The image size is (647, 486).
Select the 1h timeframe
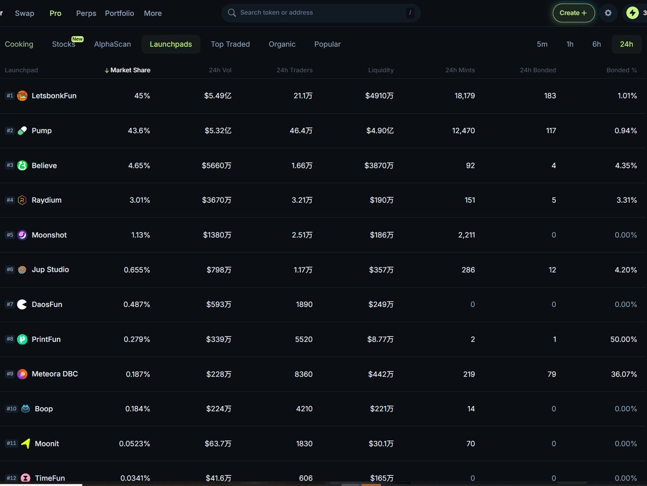point(570,44)
